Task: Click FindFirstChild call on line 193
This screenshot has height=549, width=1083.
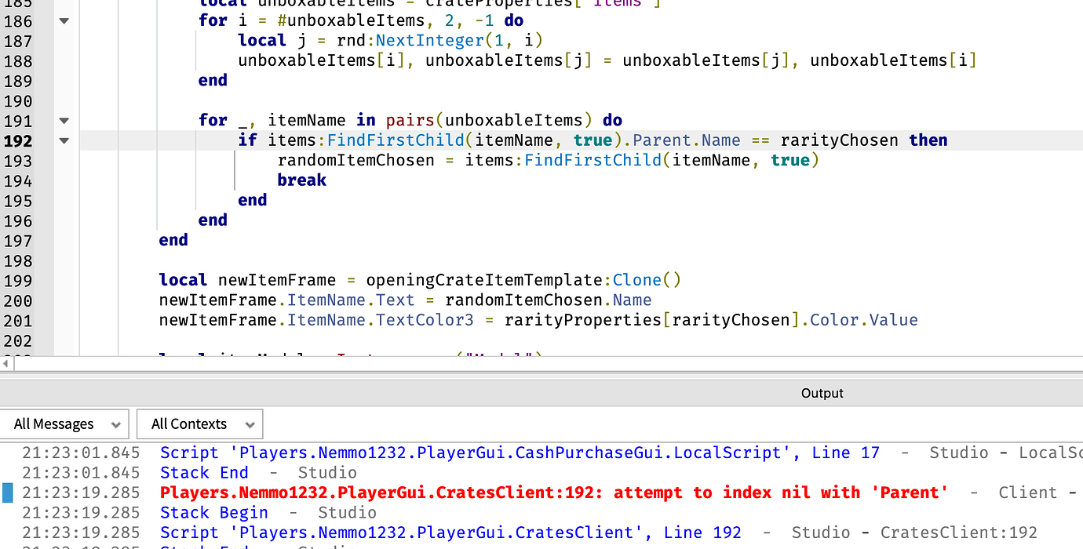Action: pyautogui.click(x=593, y=160)
